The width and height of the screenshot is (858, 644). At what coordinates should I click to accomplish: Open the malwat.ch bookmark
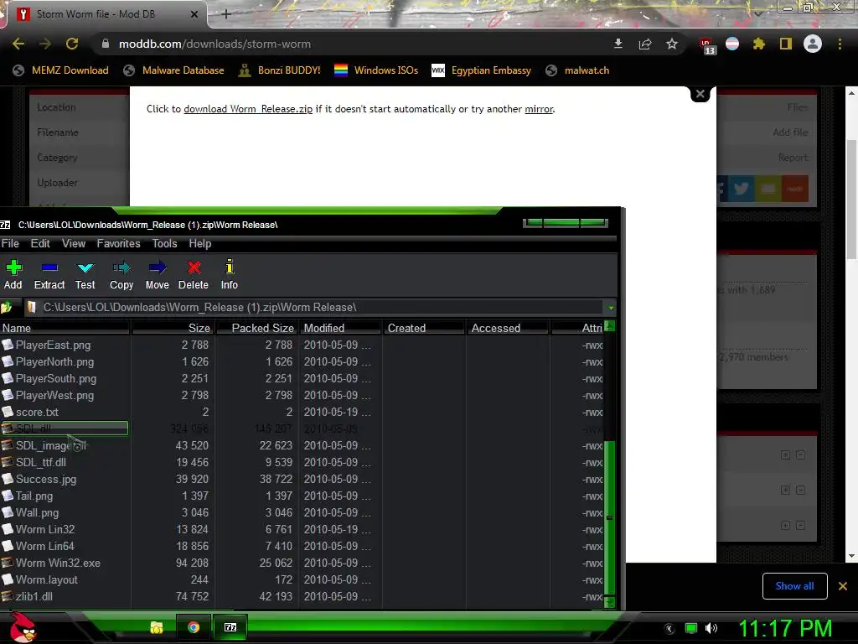[578, 70]
